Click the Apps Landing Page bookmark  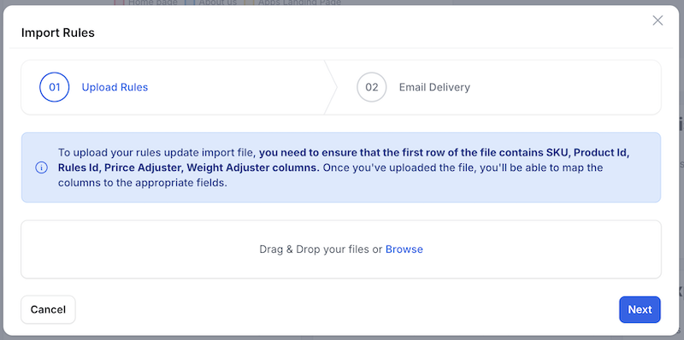point(300,3)
